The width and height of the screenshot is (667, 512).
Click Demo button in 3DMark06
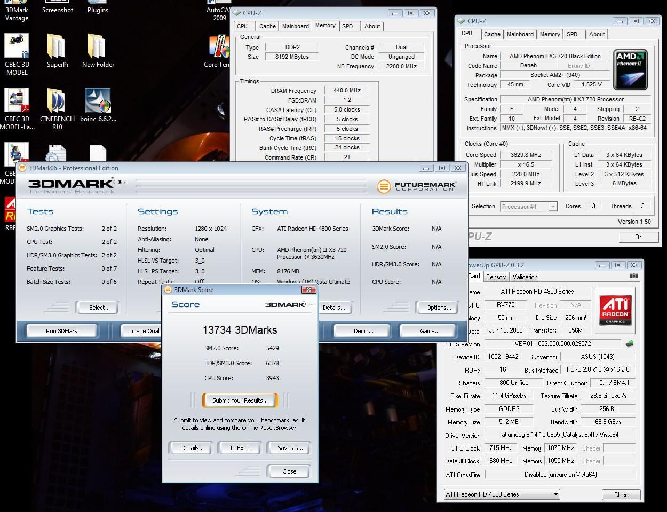click(x=363, y=331)
